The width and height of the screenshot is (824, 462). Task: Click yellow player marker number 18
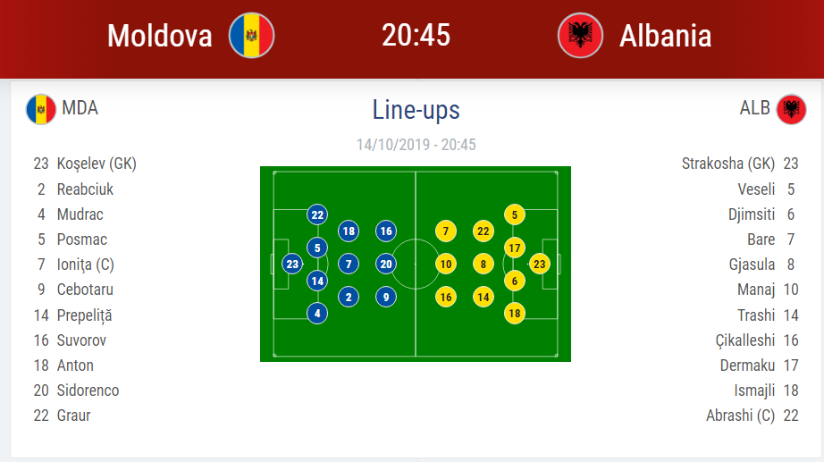[x=514, y=313]
